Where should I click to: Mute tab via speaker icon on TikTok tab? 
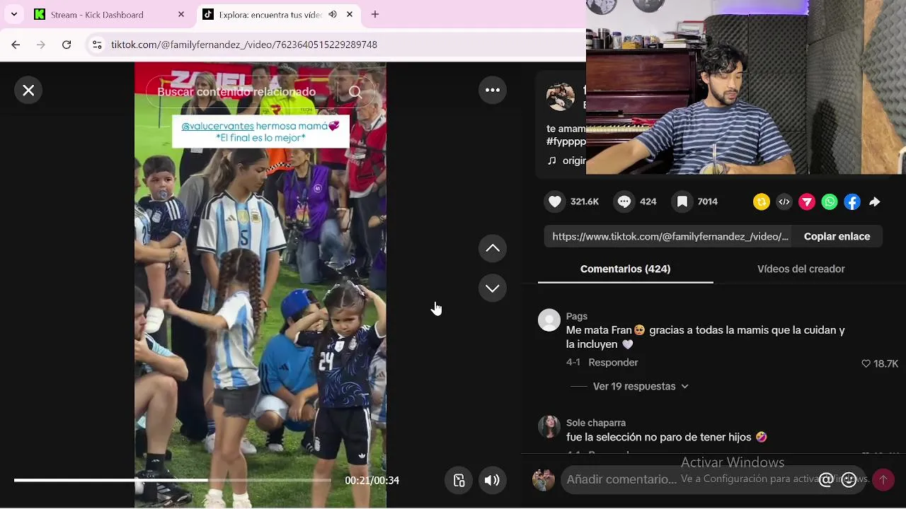(x=333, y=14)
